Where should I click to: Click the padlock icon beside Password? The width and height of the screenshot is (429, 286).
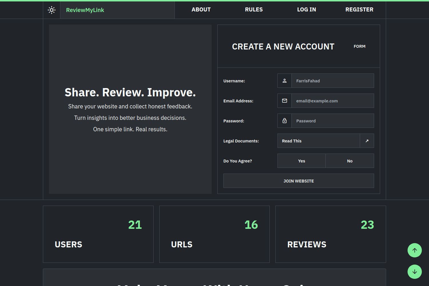click(x=285, y=121)
